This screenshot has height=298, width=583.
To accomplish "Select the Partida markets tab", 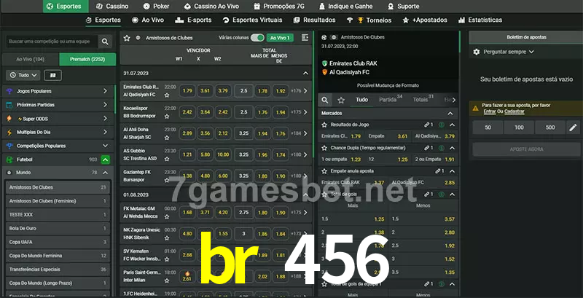I will [x=391, y=100].
